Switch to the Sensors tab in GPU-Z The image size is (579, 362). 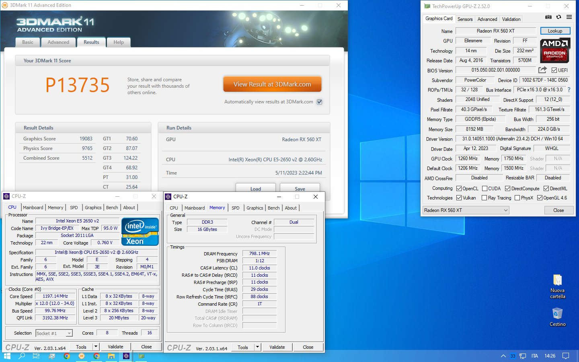click(465, 19)
